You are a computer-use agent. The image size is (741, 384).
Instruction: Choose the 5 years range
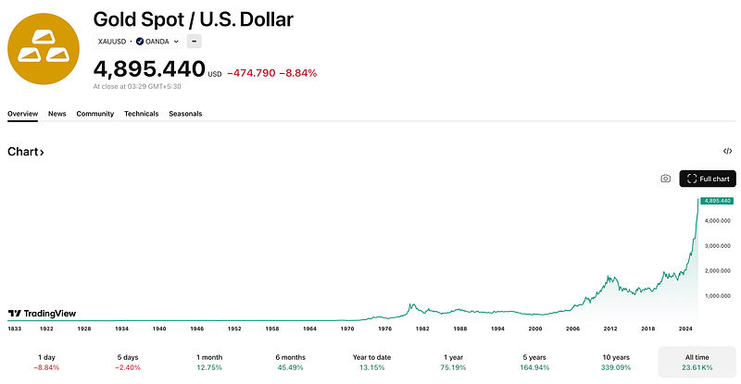534,363
